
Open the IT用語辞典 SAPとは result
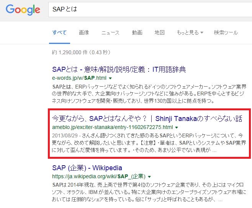119,69
